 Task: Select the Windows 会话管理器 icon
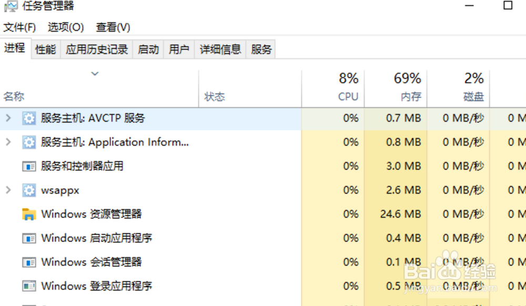coord(28,262)
